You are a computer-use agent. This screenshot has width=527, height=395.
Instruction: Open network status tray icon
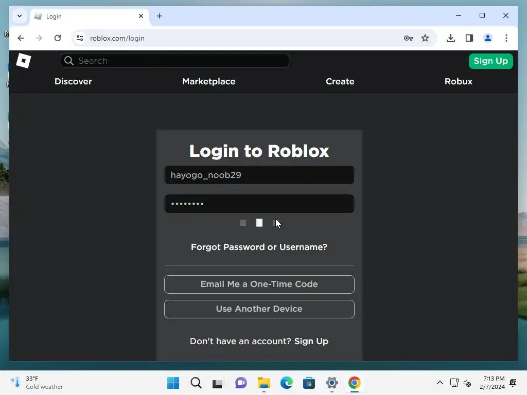tap(454, 383)
